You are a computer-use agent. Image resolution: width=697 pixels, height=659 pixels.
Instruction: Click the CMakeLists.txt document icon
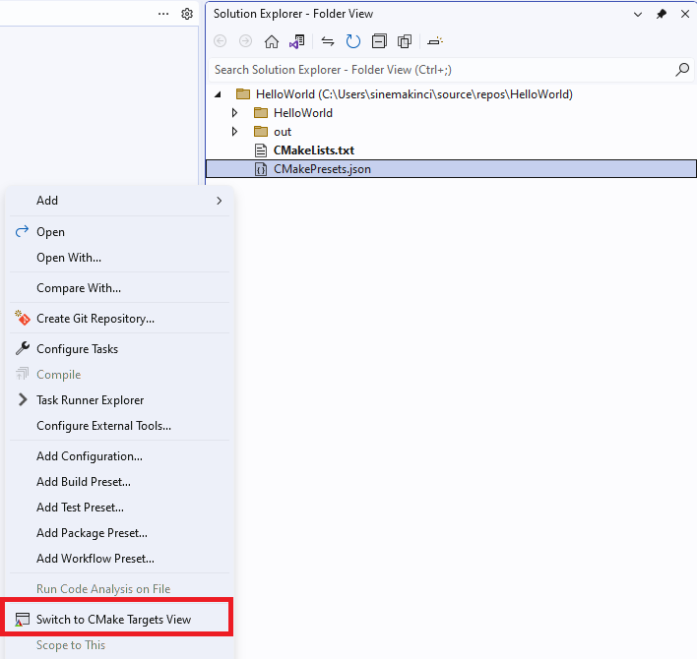point(261,150)
